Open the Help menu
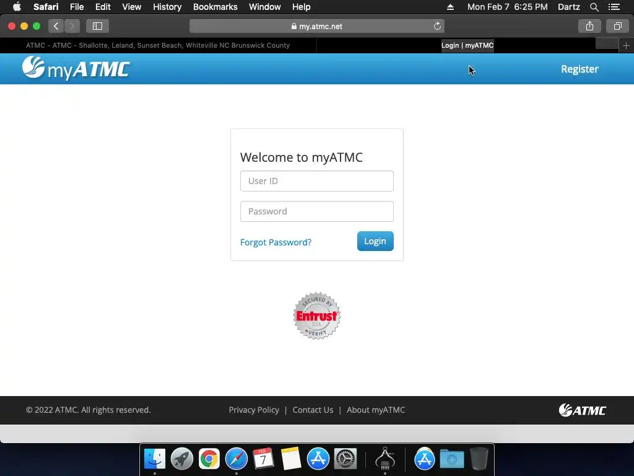This screenshot has width=634, height=476. click(302, 7)
